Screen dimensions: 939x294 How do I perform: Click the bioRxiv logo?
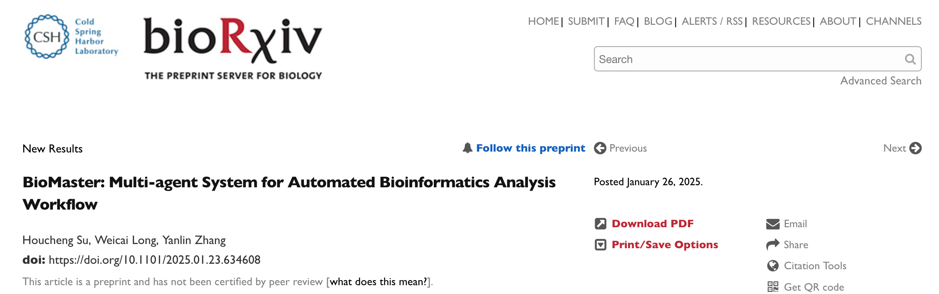click(x=233, y=47)
